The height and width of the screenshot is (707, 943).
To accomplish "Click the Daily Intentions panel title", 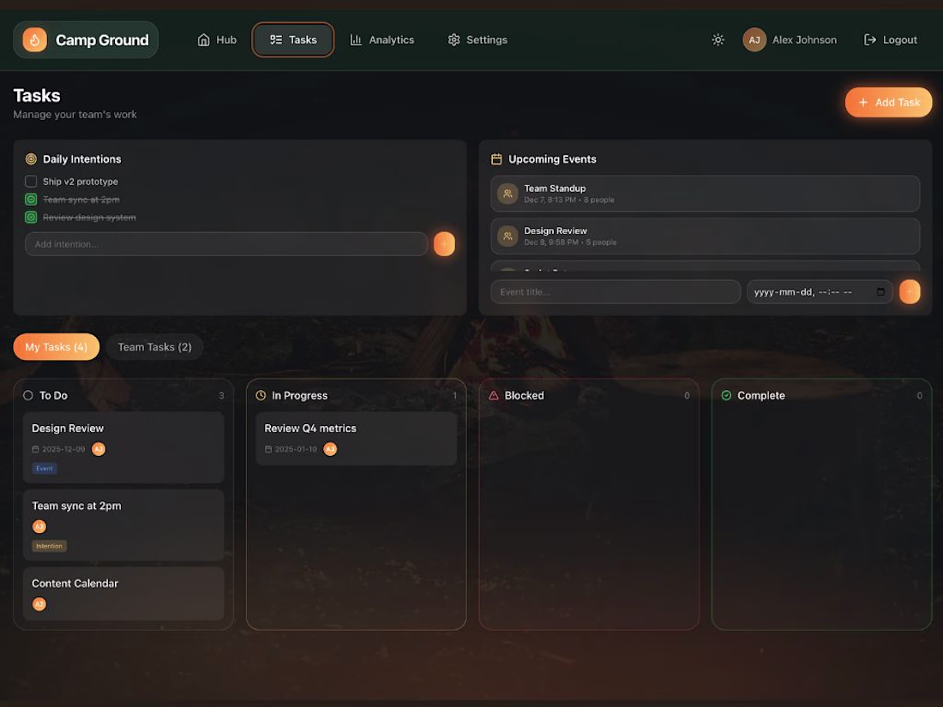I will [81, 159].
